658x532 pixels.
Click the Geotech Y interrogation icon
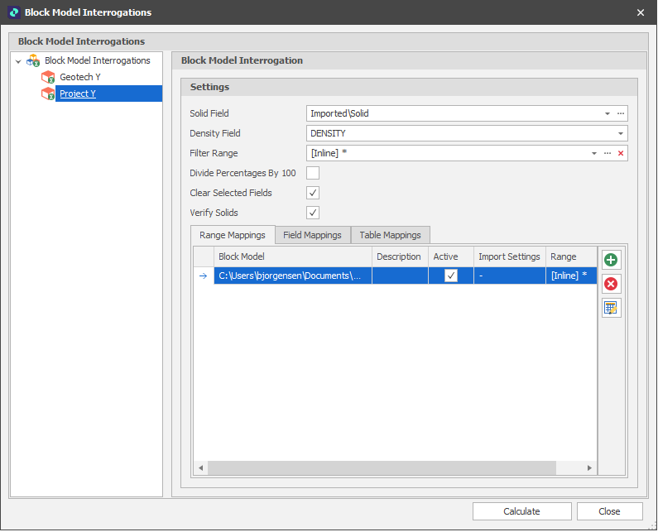tap(48, 77)
